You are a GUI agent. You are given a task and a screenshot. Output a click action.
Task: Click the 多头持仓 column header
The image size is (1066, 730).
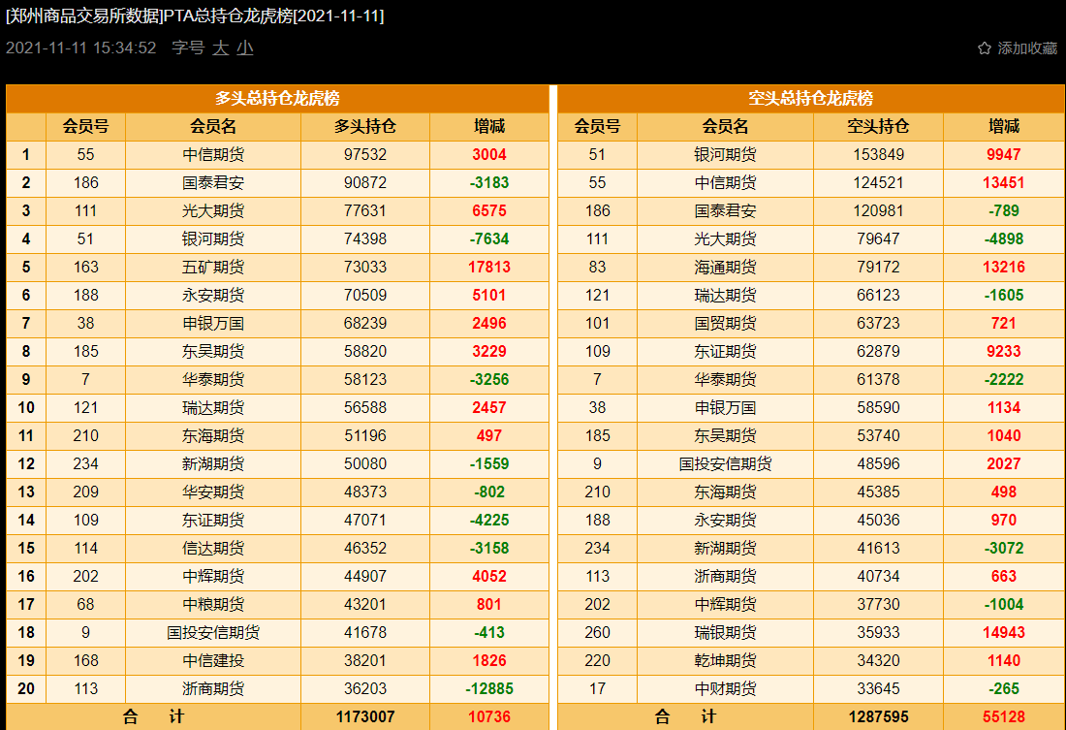coord(364,127)
